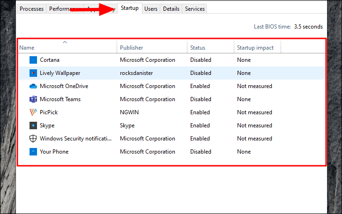This screenshot has width=342, height=214.
Task: Select the Lively Wallpaper entry
Action: point(60,73)
